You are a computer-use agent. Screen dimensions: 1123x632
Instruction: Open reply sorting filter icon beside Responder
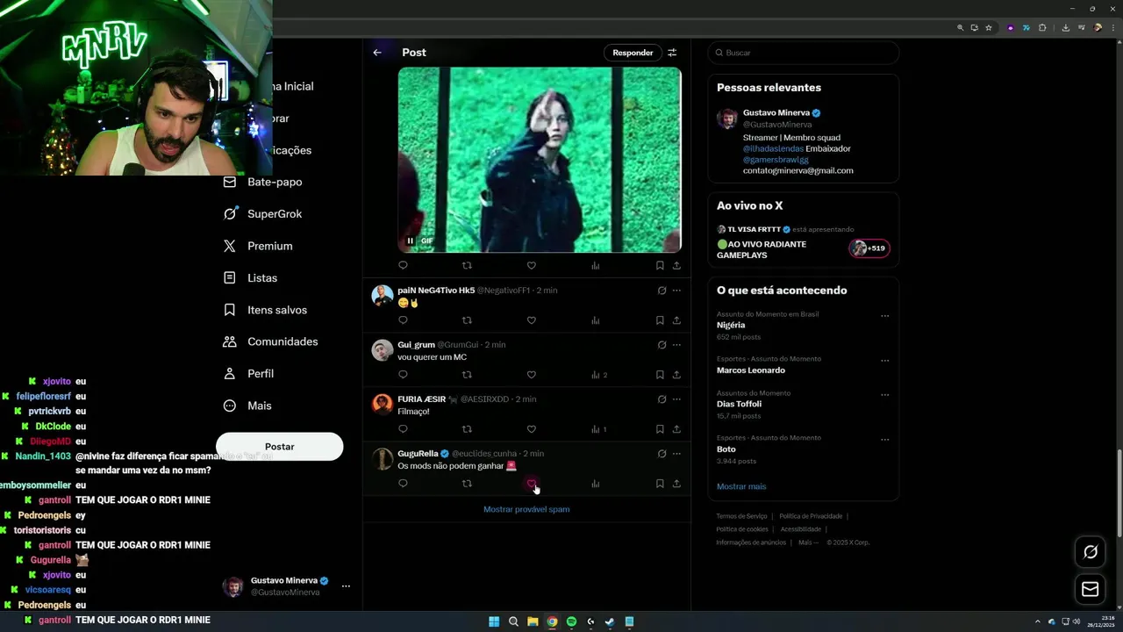(672, 53)
